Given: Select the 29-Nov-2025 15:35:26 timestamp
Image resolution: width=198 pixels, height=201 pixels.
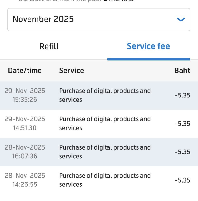Looking at the screenshot, I should 25,95.
